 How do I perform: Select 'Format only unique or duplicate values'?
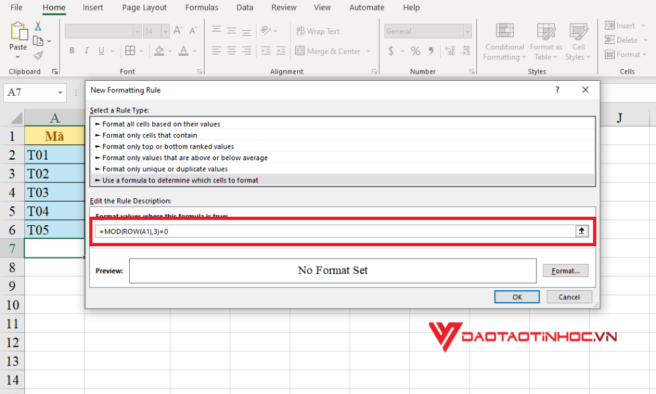click(342, 169)
